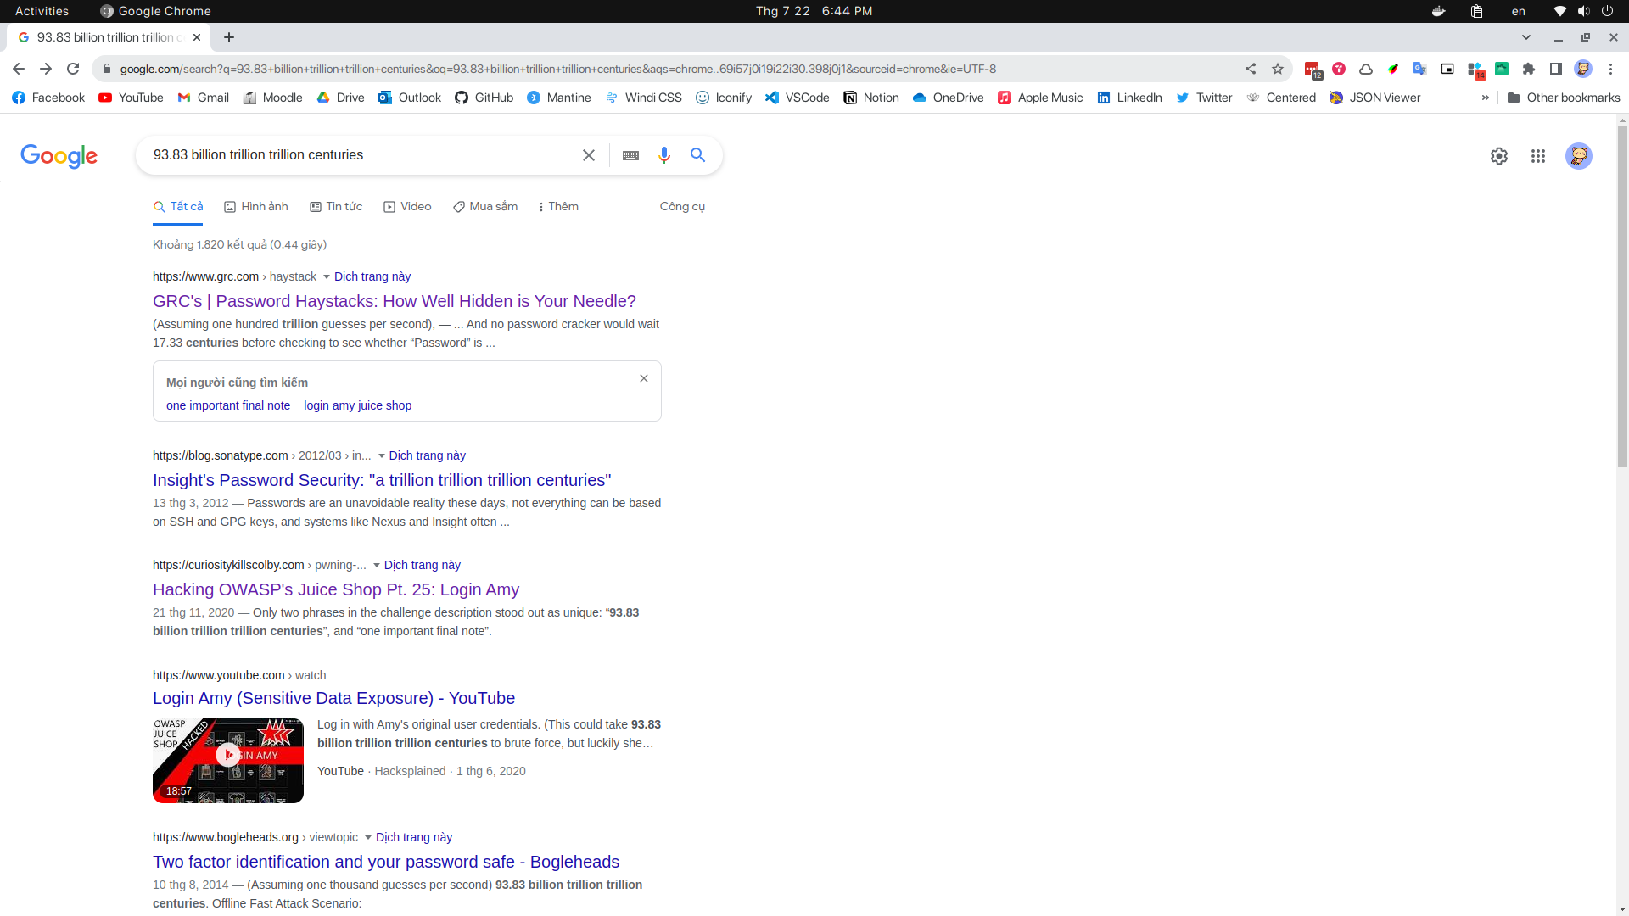
Task: Open the Google apps grid launcher
Action: click(x=1538, y=156)
